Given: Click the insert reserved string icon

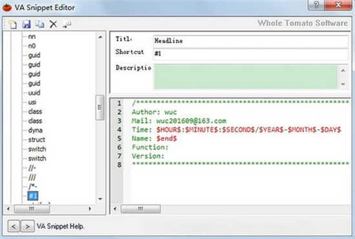Looking at the screenshot, I should 66,24.
